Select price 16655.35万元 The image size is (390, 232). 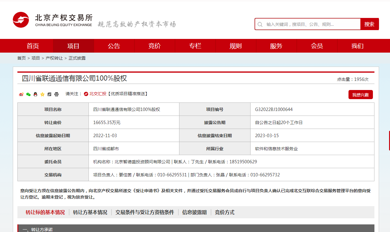tap(107, 123)
